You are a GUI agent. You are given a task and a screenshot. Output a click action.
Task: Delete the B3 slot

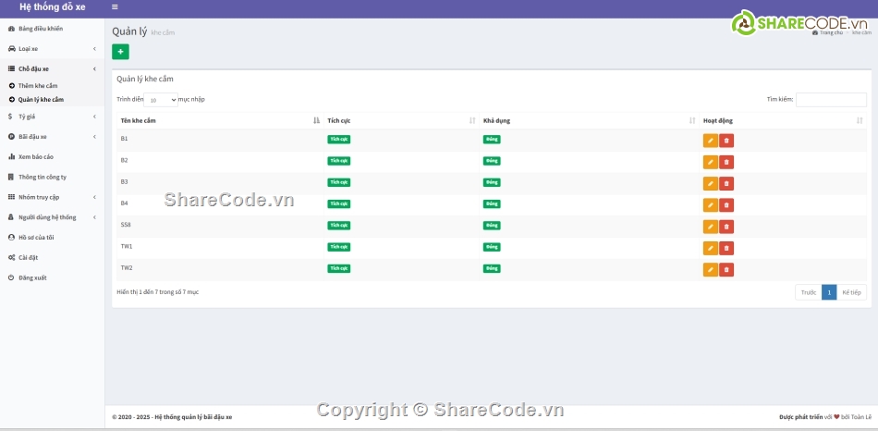coord(726,184)
